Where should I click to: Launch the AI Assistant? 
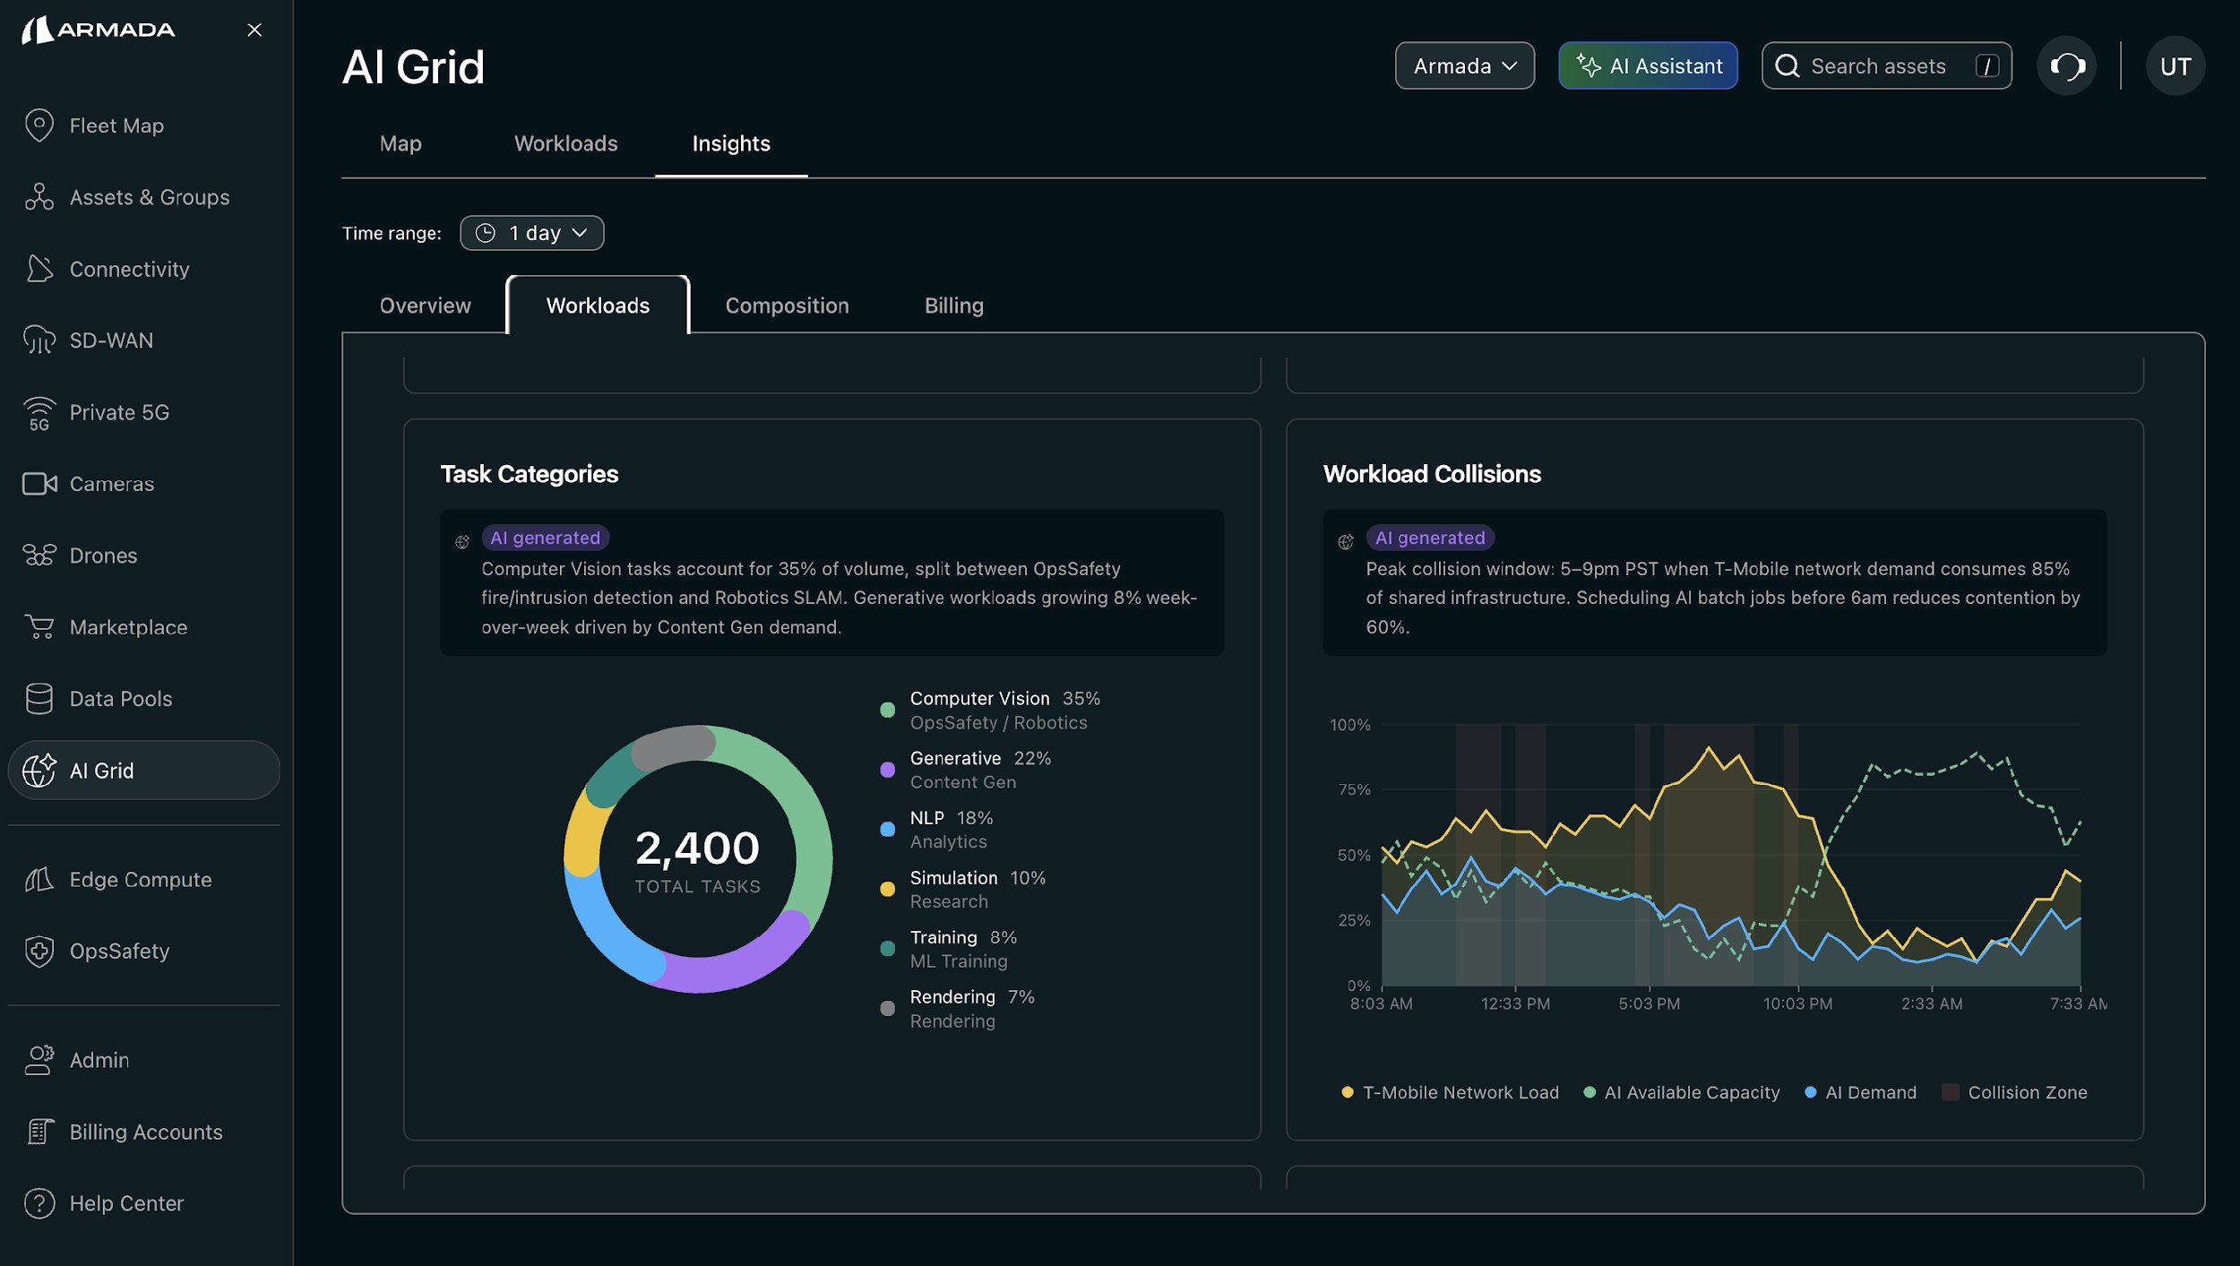(1647, 65)
